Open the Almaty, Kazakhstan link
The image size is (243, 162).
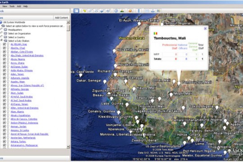[20, 115]
